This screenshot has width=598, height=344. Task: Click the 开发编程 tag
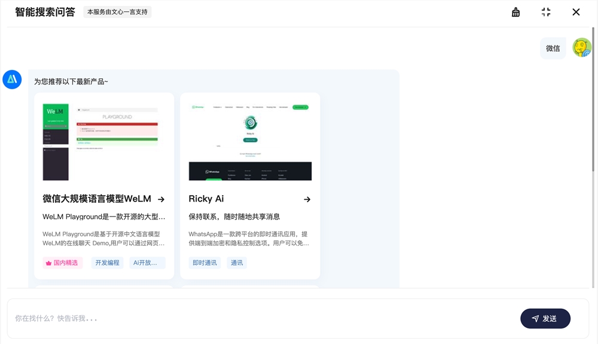107,263
